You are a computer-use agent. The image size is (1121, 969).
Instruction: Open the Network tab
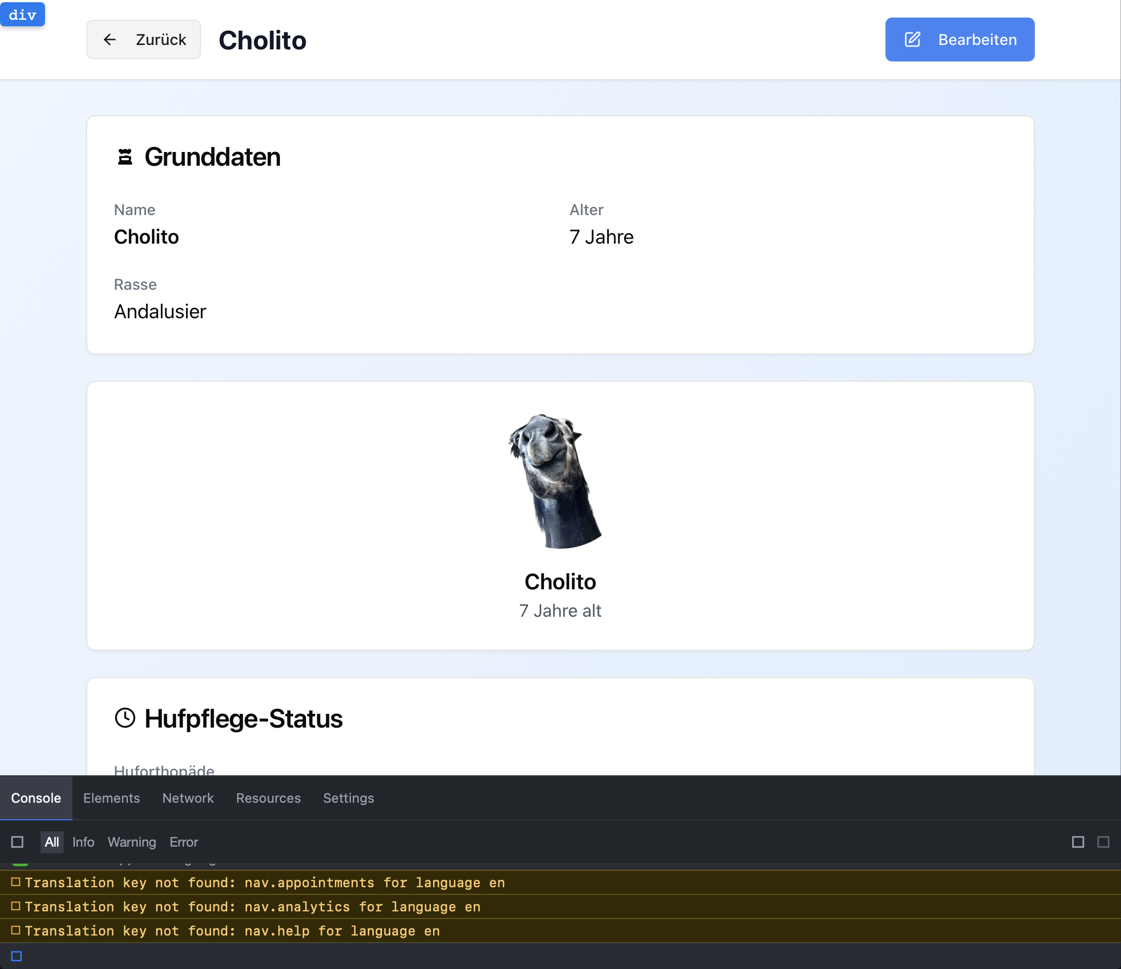point(188,798)
